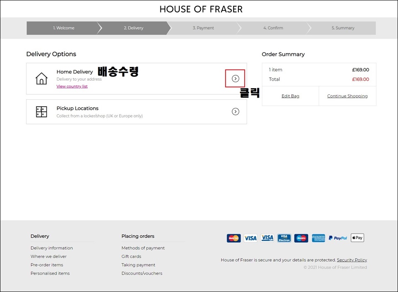Select the 4. Confirm step
Image resolution: width=398 pixels, height=292 pixels.
click(273, 28)
